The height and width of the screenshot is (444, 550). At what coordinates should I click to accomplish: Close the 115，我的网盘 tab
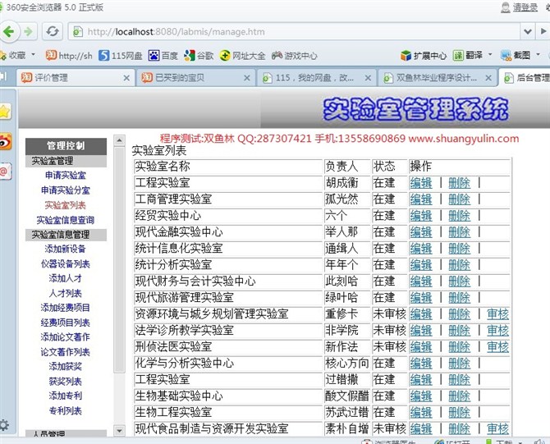pos(368,78)
